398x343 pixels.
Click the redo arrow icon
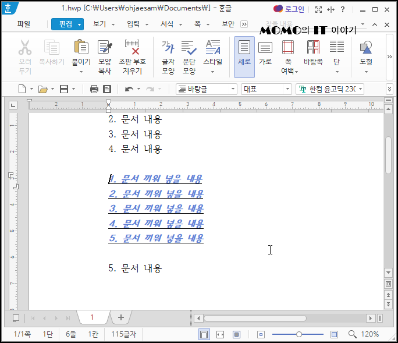[x=150, y=89]
